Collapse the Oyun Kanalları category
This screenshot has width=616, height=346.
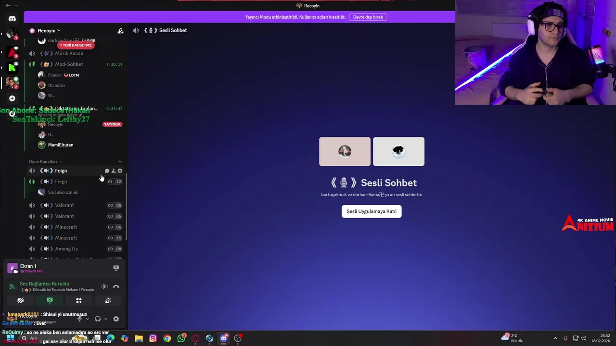[45, 161]
